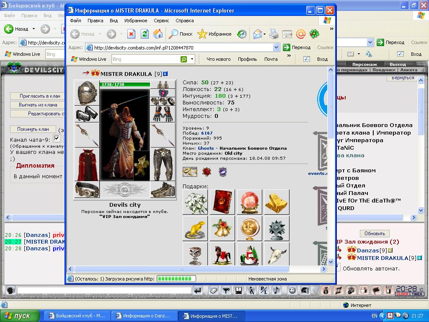Click the Print icon in popup toolbar
The width and height of the screenshot is (429, 322).
coord(274,34)
